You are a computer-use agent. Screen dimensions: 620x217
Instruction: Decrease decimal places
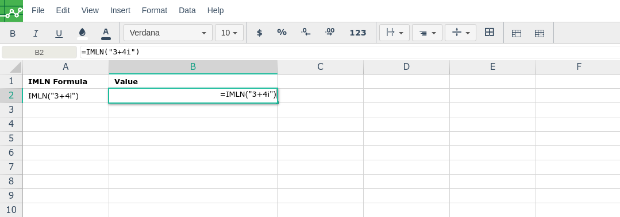point(306,33)
